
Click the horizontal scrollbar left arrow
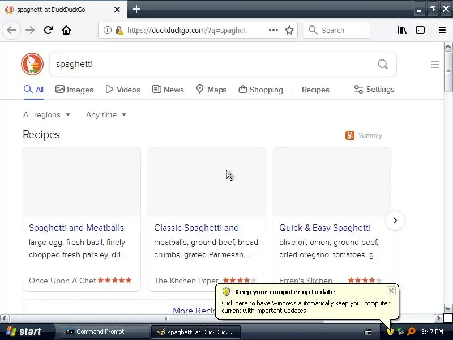(x=5, y=318)
